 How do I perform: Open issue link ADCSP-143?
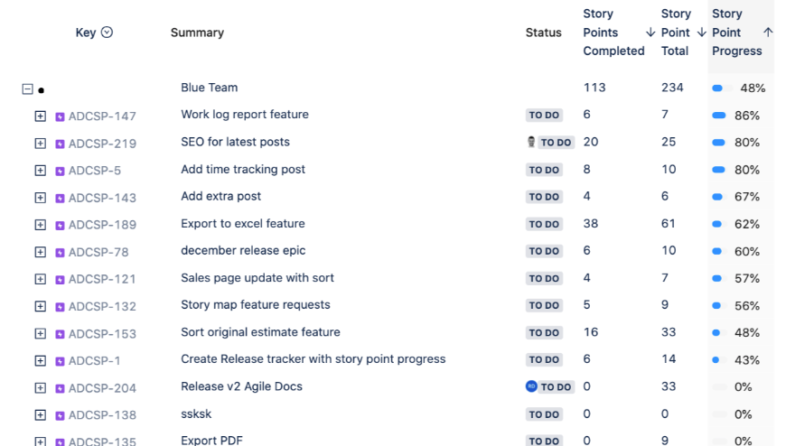click(102, 198)
